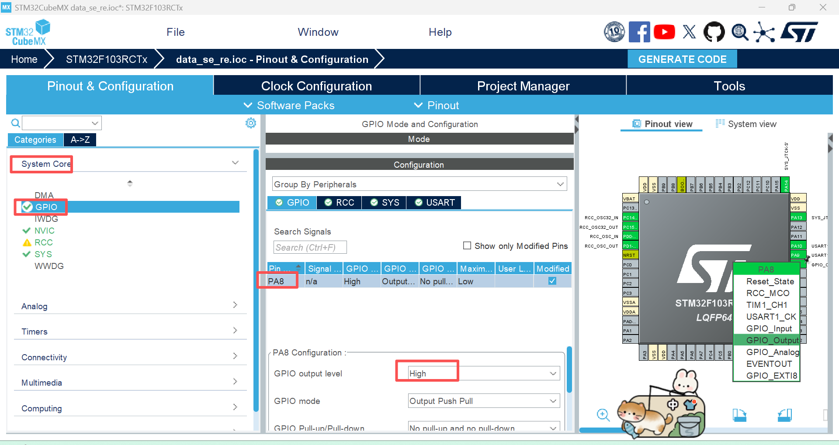Viewport: 839px width, 445px height.
Task: Click the input method 中 language icon
Action: pyautogui.click(x=673, y=404)
